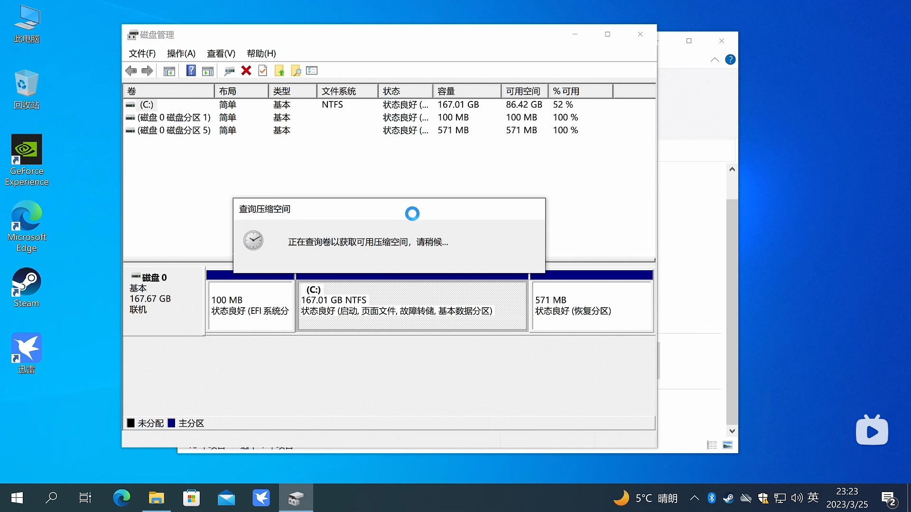This screenshot has width=911, height=512.
Task: Click the show/hide console tree icon
Action: pyautogui.click(x=169, y=71)
